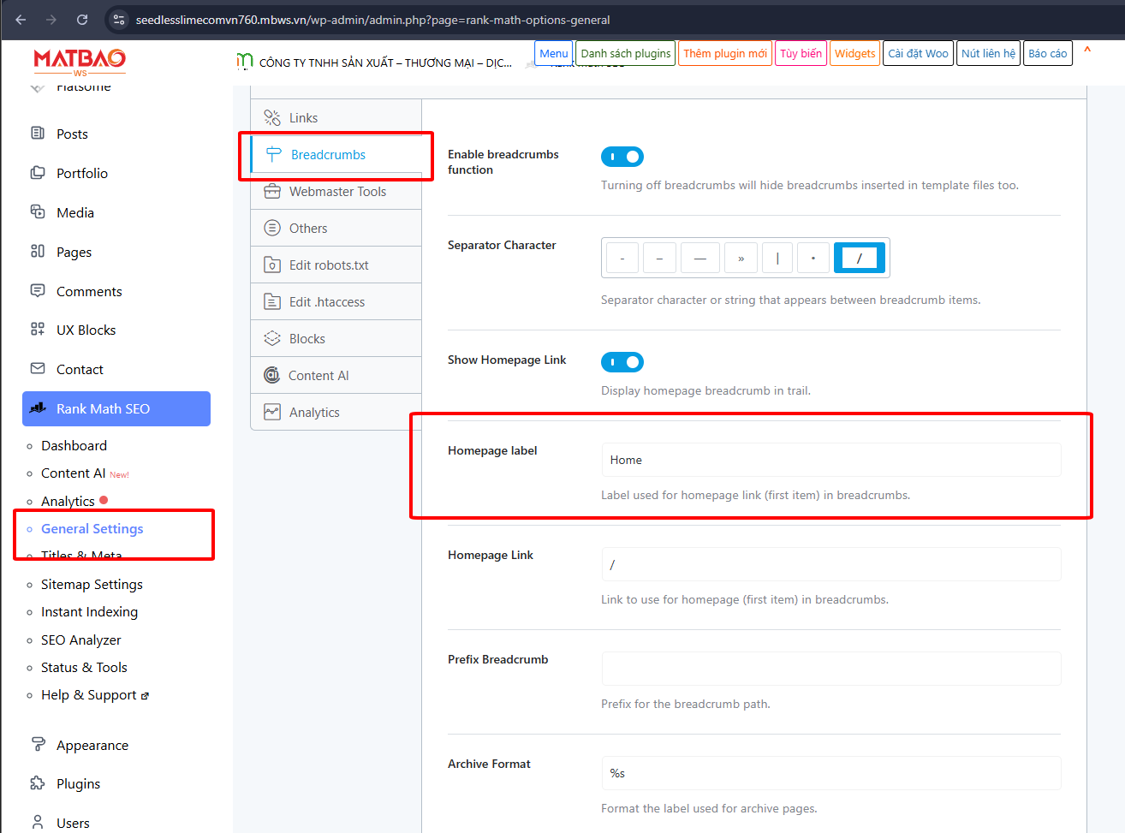The width and height of the screenshot is (1125, 833).
Task: Click the Plugins icon in sidebar
Action: (x=38, y=783)
